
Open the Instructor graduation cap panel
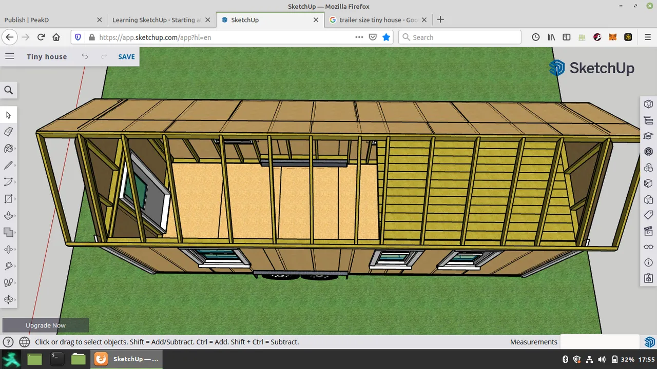point(648,136)
